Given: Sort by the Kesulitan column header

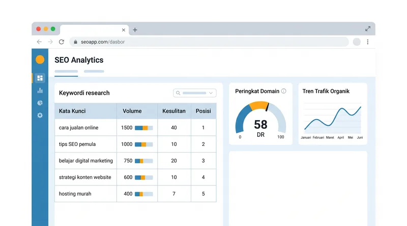Looking at the screenshot, I should tap(174, 111).
